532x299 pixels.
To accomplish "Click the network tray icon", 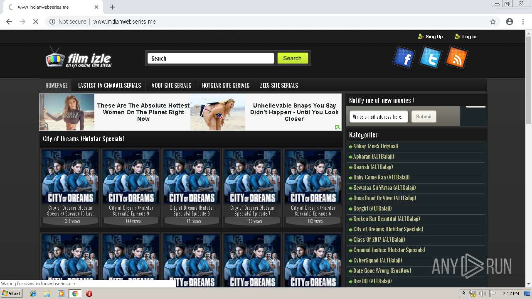I will point(473,294).
